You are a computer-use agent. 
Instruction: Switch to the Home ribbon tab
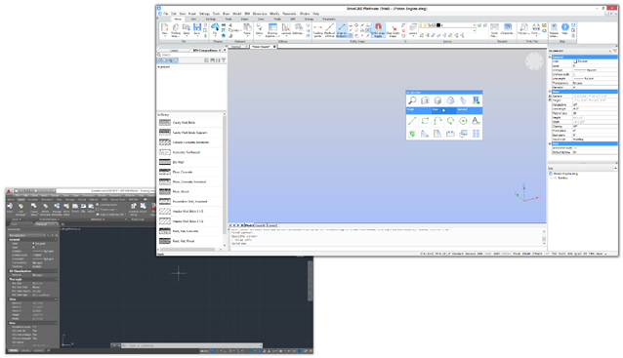(178, 19)
